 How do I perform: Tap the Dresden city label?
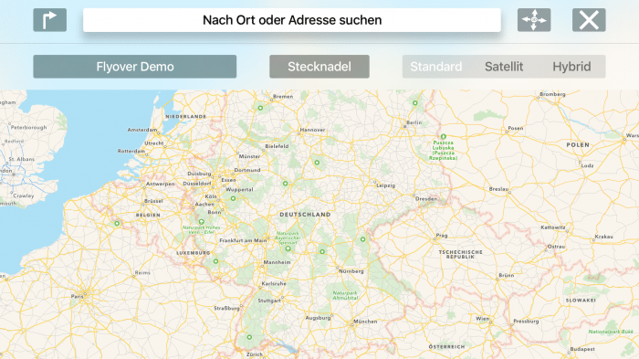coord(426,199)
